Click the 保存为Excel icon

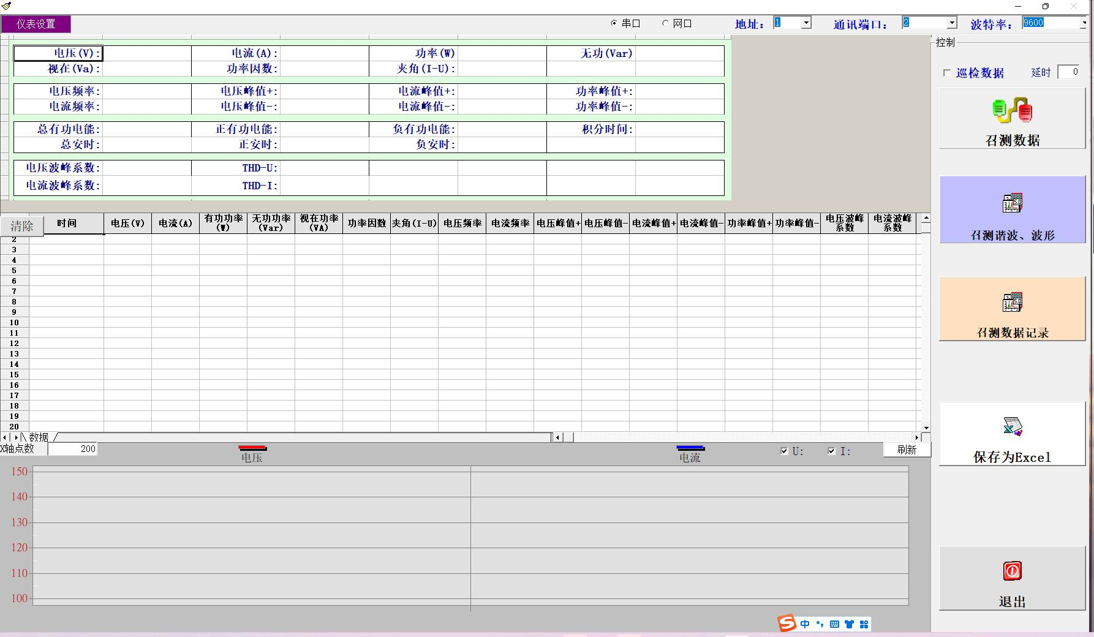pyautogui.click(x=1012, y=426)
